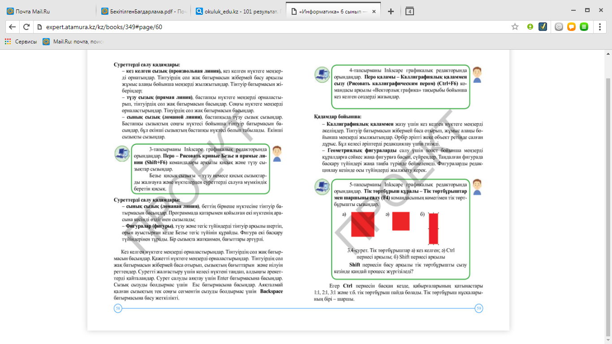
Task: Click the computer icon beside task 4
Action: coord(322,74)
